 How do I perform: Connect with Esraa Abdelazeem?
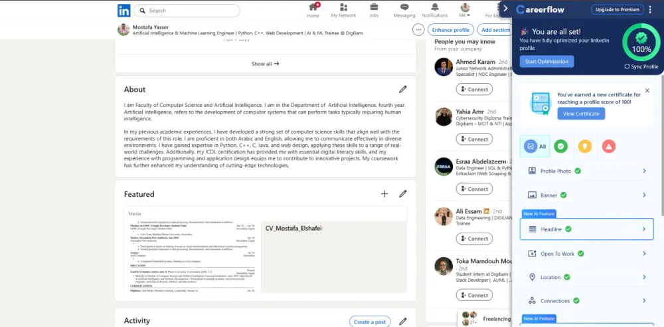click(x=474, y=189)
